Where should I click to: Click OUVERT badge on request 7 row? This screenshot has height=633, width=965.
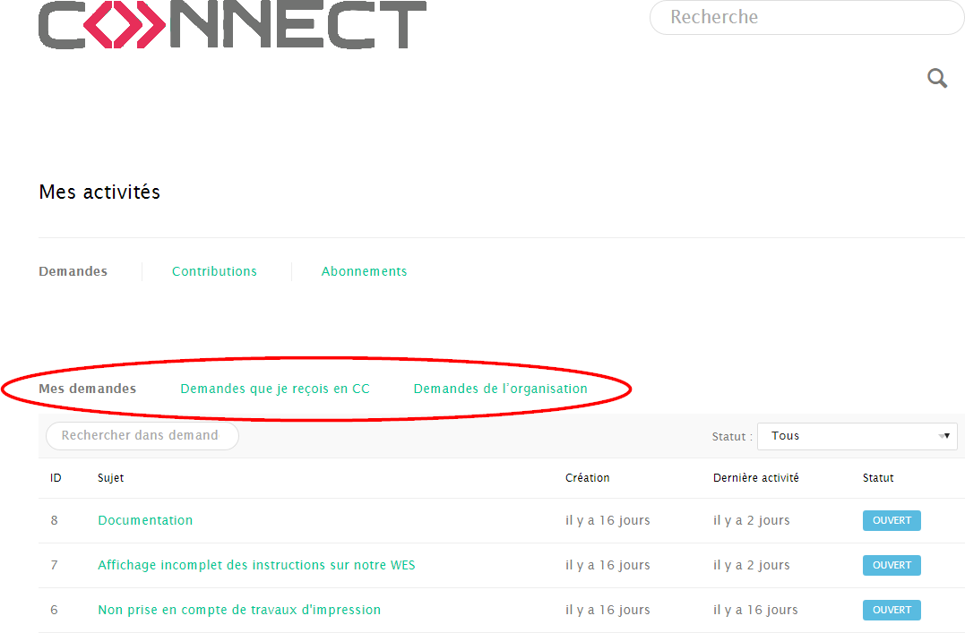[x=891, y=565]
